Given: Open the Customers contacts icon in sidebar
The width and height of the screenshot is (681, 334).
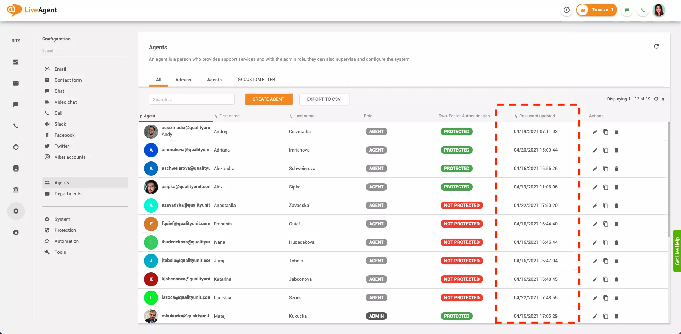Looking at the screenshot, I should [16, 168].
